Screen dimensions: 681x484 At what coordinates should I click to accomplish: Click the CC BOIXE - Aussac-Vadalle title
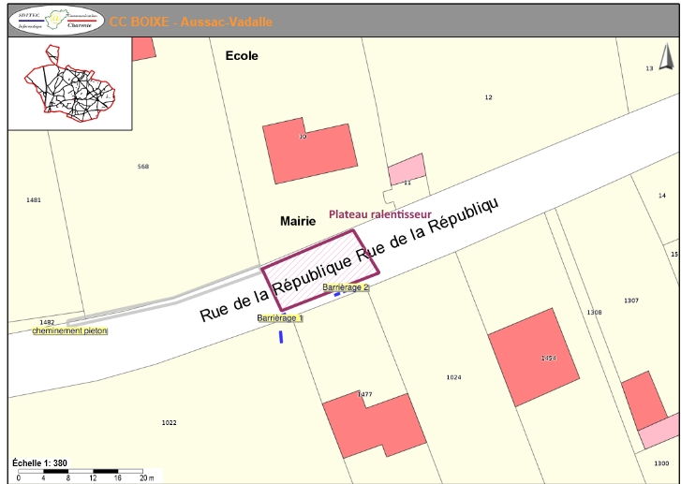point(190,21)
